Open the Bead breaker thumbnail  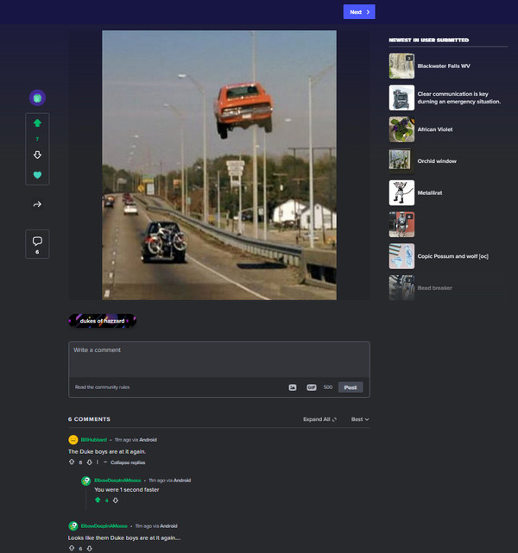pyautogui.click(x=401, y=288)
